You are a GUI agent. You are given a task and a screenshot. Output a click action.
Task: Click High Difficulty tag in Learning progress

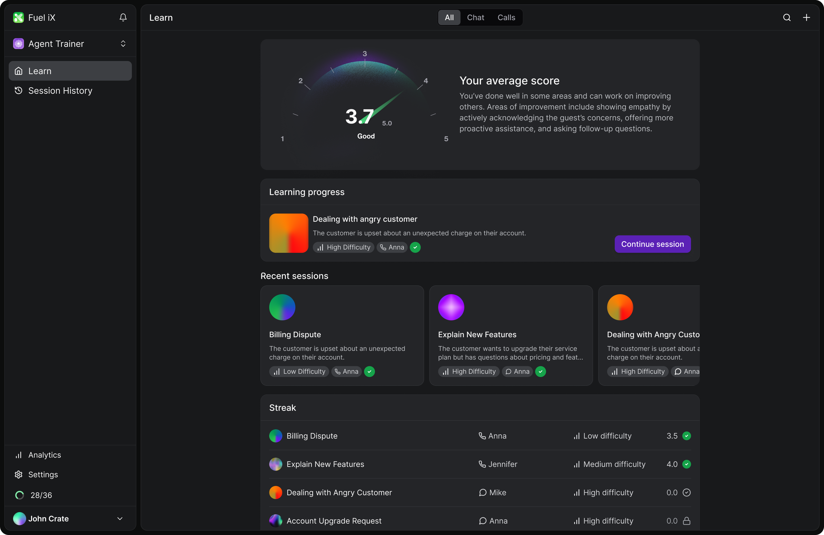343,247
